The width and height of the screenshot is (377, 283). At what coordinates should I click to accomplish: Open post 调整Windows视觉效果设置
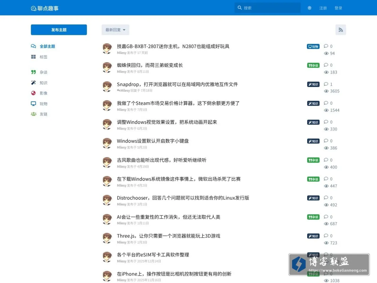167,122
